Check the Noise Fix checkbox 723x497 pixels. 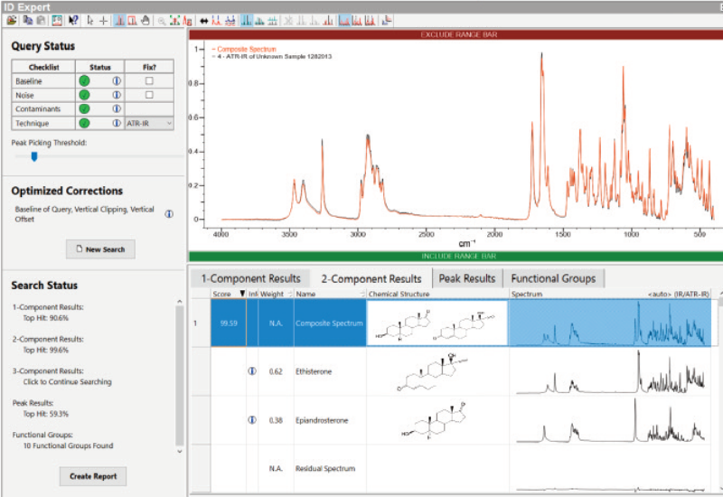click(149, 95)
